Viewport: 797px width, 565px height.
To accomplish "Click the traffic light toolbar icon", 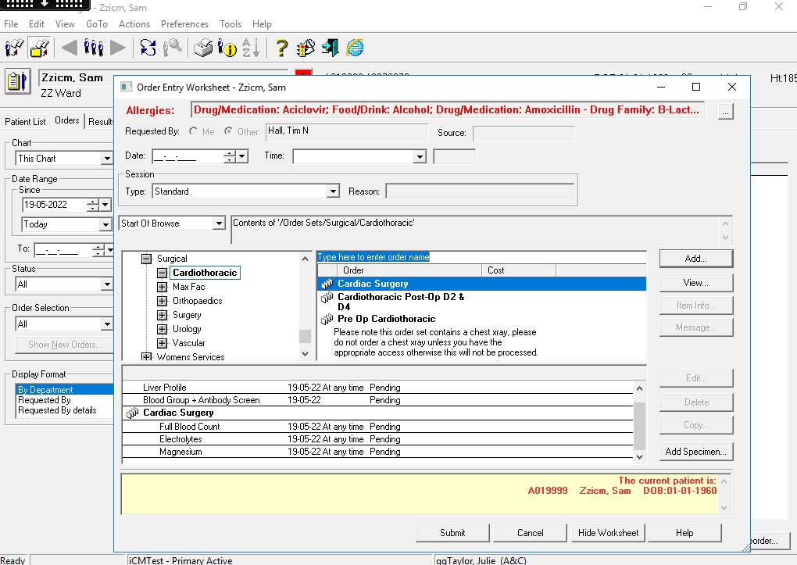I will point(306,48).
